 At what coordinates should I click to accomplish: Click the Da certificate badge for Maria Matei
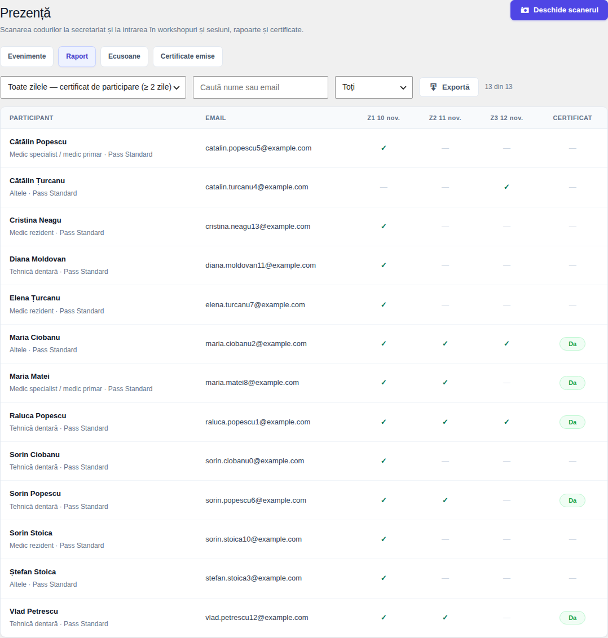pyautogui.click(x=572, y=383)
